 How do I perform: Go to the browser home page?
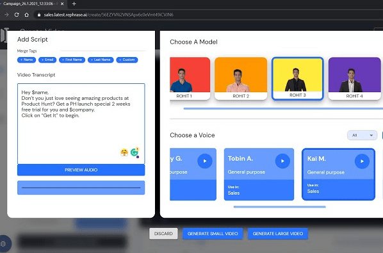pyautogui.click(x=27, y=15)
